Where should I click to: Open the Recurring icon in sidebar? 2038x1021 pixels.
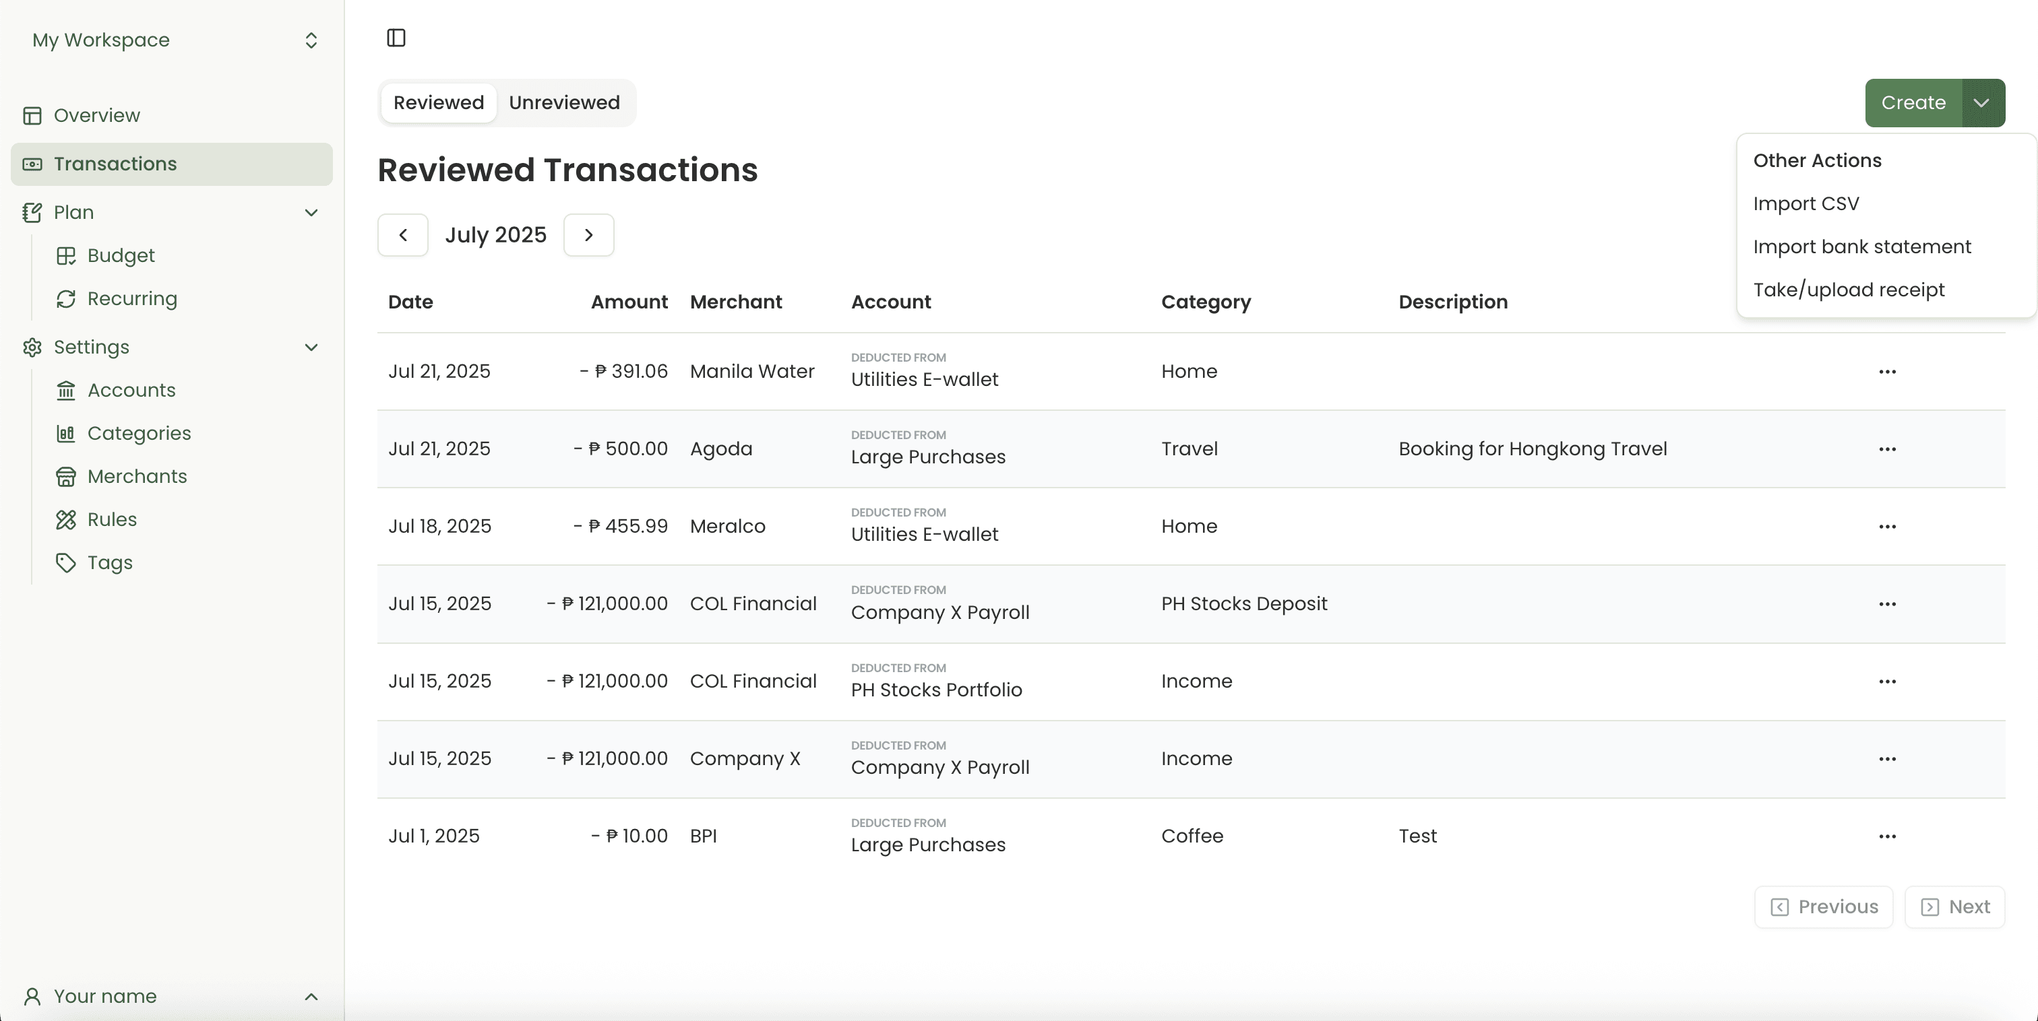click(x=65, y=298)
